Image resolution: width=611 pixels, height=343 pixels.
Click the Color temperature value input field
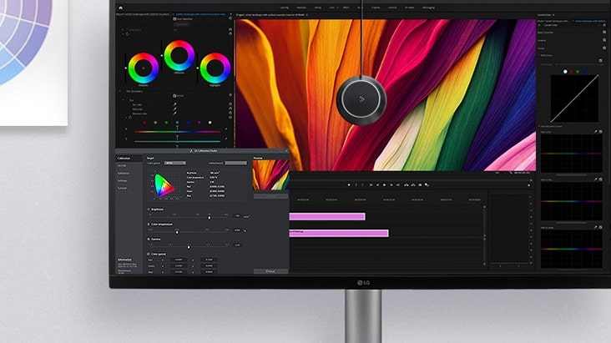pyautogui.click(x=237, y=230)
